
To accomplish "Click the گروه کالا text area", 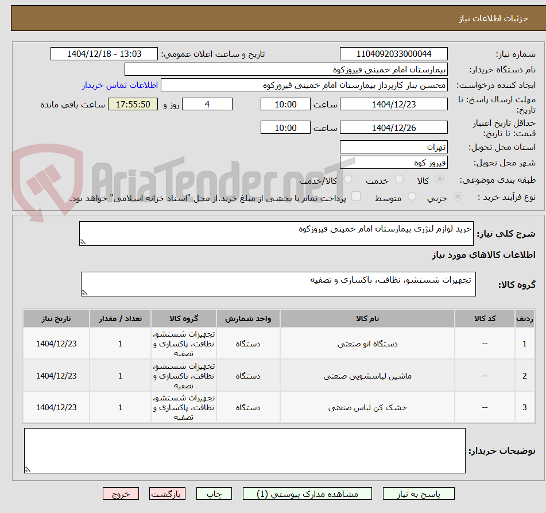I will click(x=278, y=284).
